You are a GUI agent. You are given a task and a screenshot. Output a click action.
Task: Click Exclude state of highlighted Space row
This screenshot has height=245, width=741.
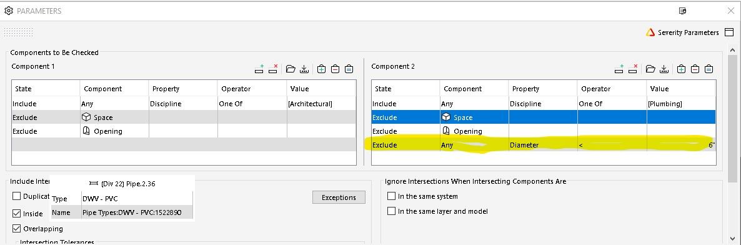pyautogui.click(x=405, y=117)
